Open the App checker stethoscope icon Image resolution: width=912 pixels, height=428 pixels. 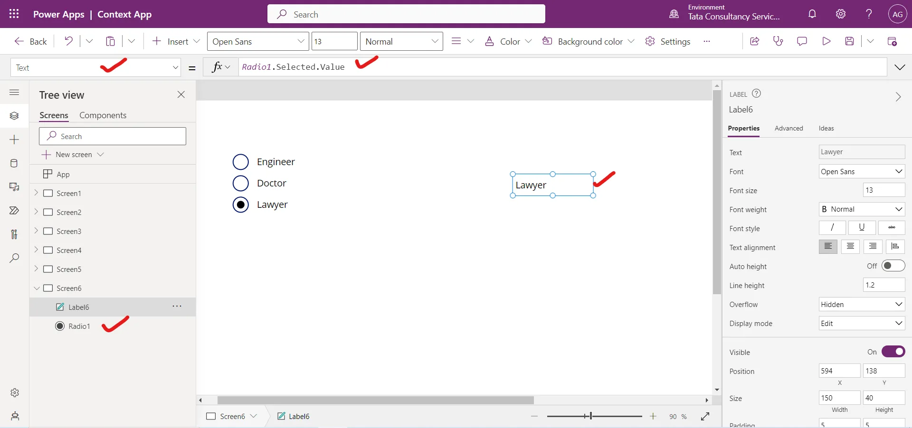click(x=778, y=41)
